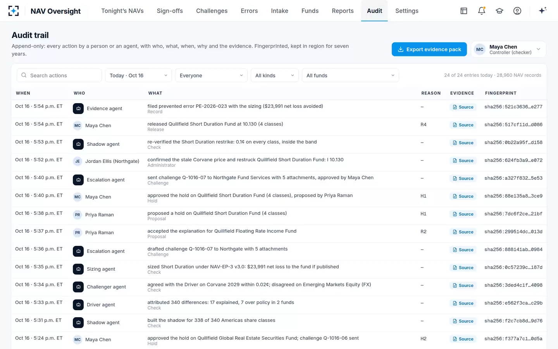558x349 pixels.
Task: Click Priya Raman avatar in 5:38 p.m. row
Action: coord(77,215)
